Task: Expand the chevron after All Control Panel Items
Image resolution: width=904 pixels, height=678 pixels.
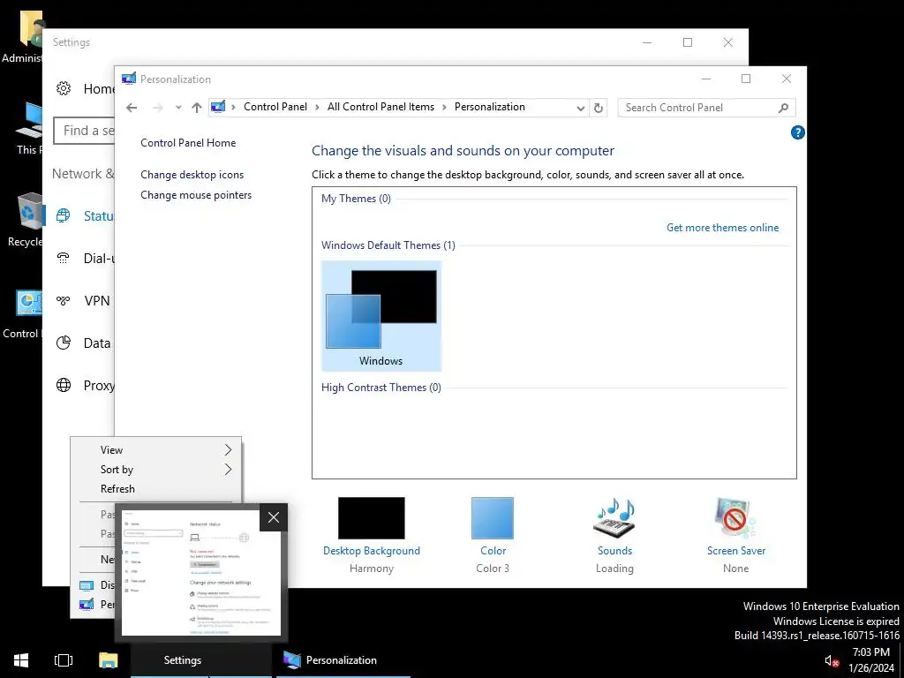Action: 445,107
